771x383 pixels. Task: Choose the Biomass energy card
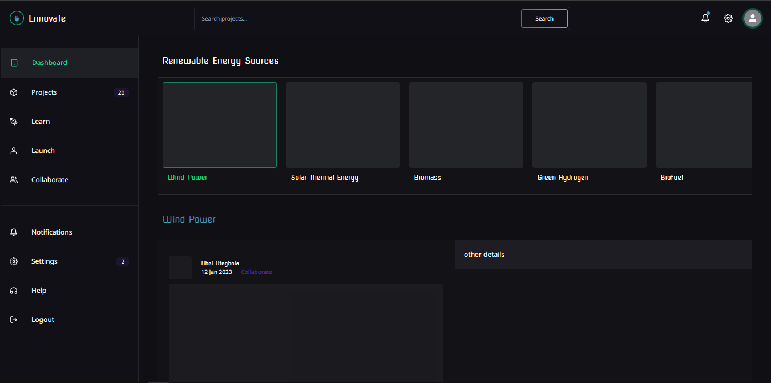[x=466, y=125]
